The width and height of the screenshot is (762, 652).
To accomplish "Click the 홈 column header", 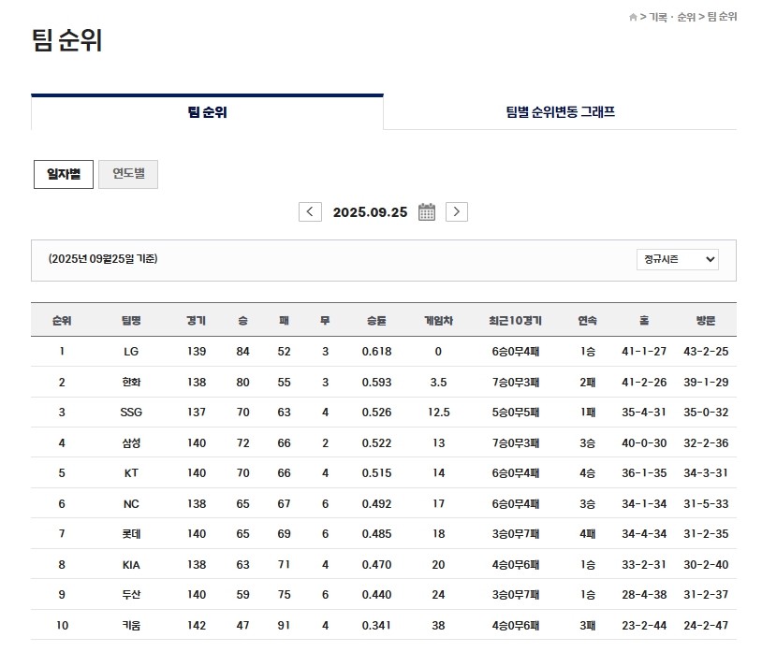I will coord(644,321).
